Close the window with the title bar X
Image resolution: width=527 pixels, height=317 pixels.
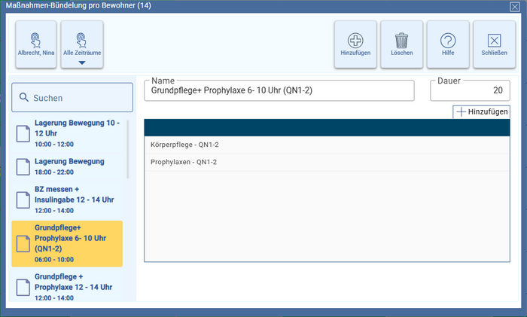[515, 6]
